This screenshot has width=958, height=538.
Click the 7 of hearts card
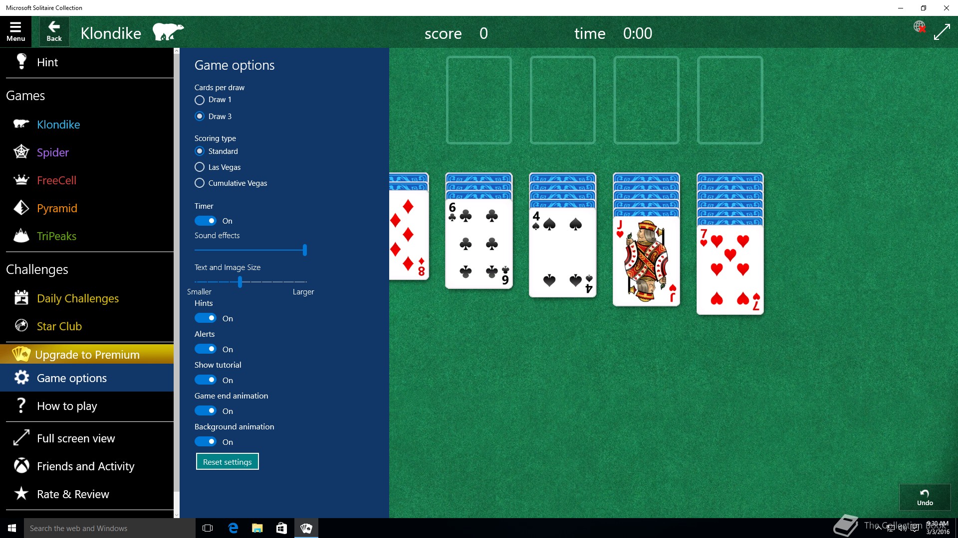(730, 269)
